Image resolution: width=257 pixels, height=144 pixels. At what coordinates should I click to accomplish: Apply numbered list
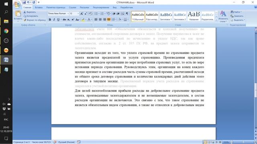coord(102,14)
